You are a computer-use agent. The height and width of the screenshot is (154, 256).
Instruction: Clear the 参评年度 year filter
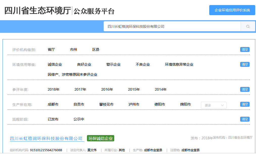(x=244, y=89)
